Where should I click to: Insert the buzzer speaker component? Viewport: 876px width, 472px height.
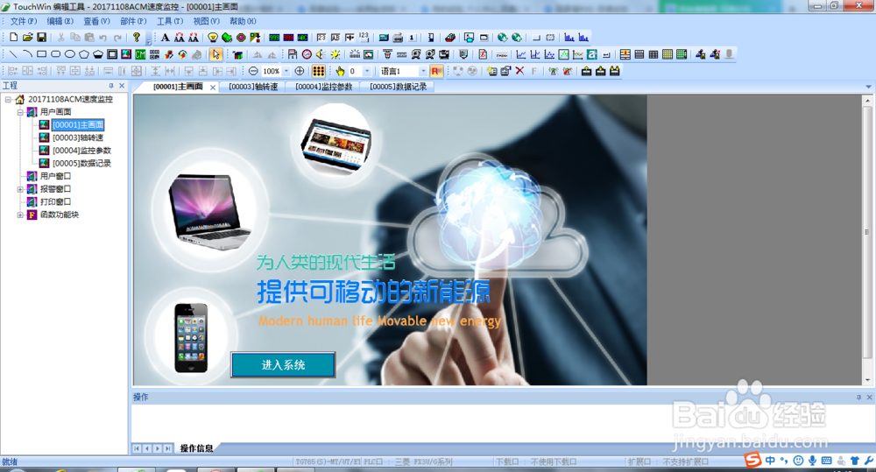point(321,54)
